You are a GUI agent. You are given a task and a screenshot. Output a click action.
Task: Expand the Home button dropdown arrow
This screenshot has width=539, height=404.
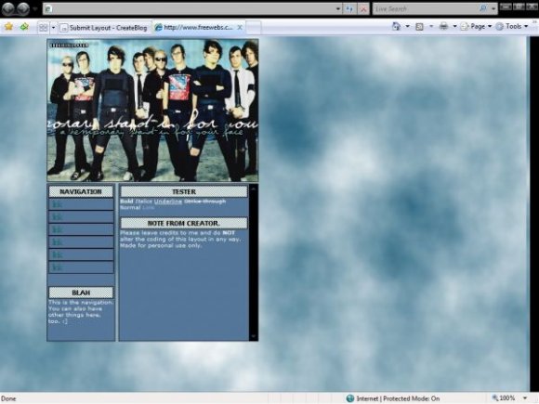[408, 26]
